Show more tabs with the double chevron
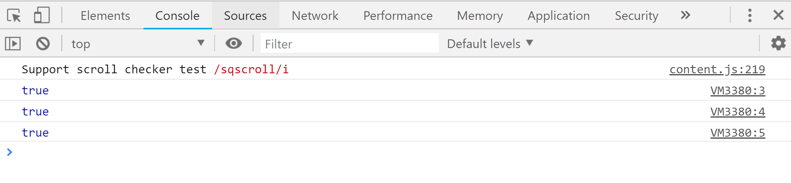 [685, 16]
